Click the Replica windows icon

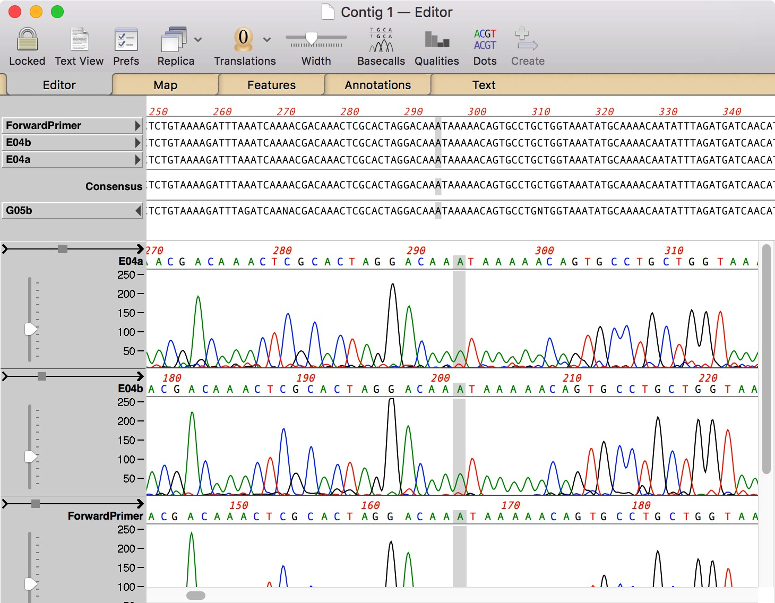click(x=174, y=40)
